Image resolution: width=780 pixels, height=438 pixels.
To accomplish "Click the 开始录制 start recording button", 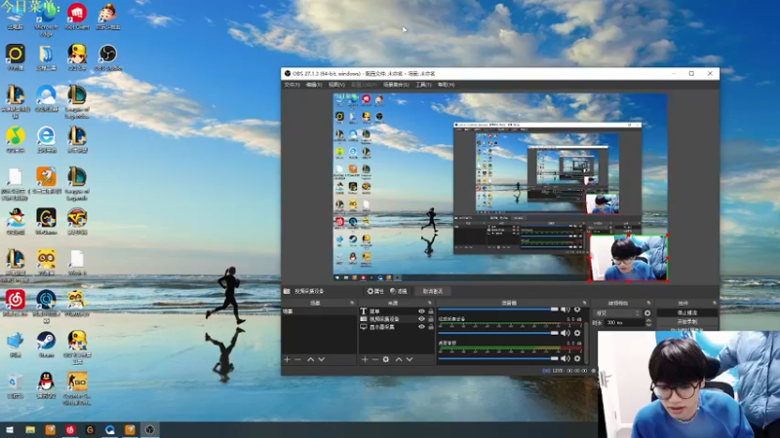I will [687, 322].
